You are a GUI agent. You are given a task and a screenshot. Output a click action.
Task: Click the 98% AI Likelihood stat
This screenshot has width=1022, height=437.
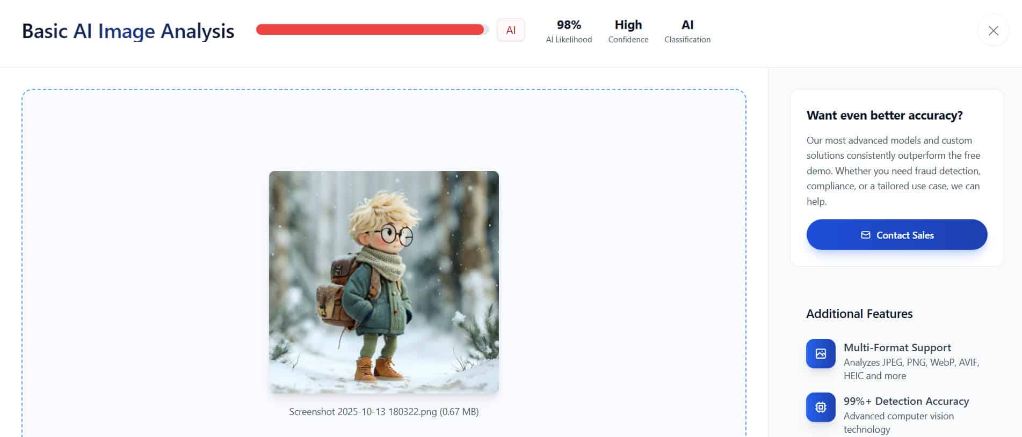(x=569, y=31)
